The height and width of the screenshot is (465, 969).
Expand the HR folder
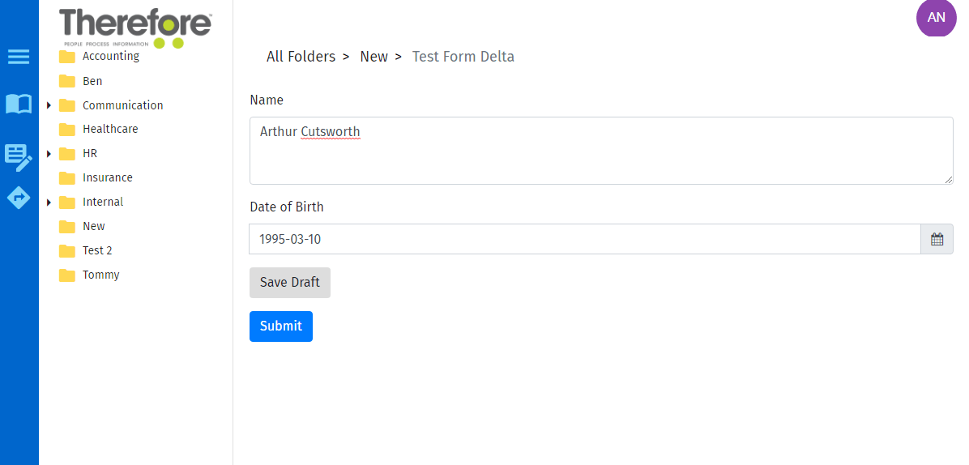pos(49,154)
